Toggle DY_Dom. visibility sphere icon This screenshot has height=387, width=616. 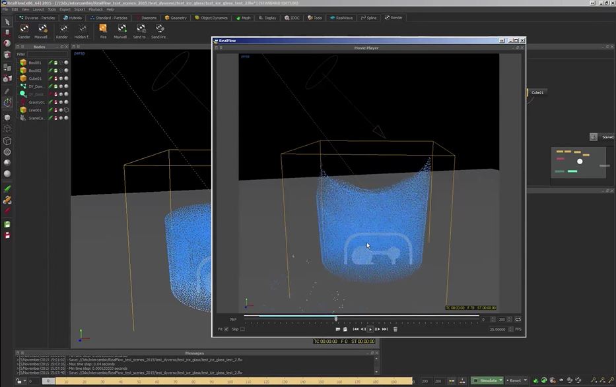66,86
